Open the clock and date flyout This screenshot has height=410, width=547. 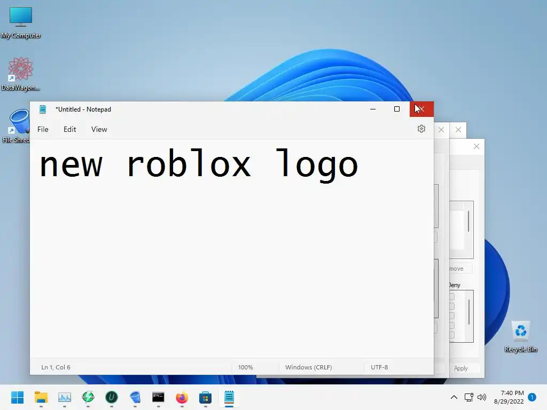(509, 397)
